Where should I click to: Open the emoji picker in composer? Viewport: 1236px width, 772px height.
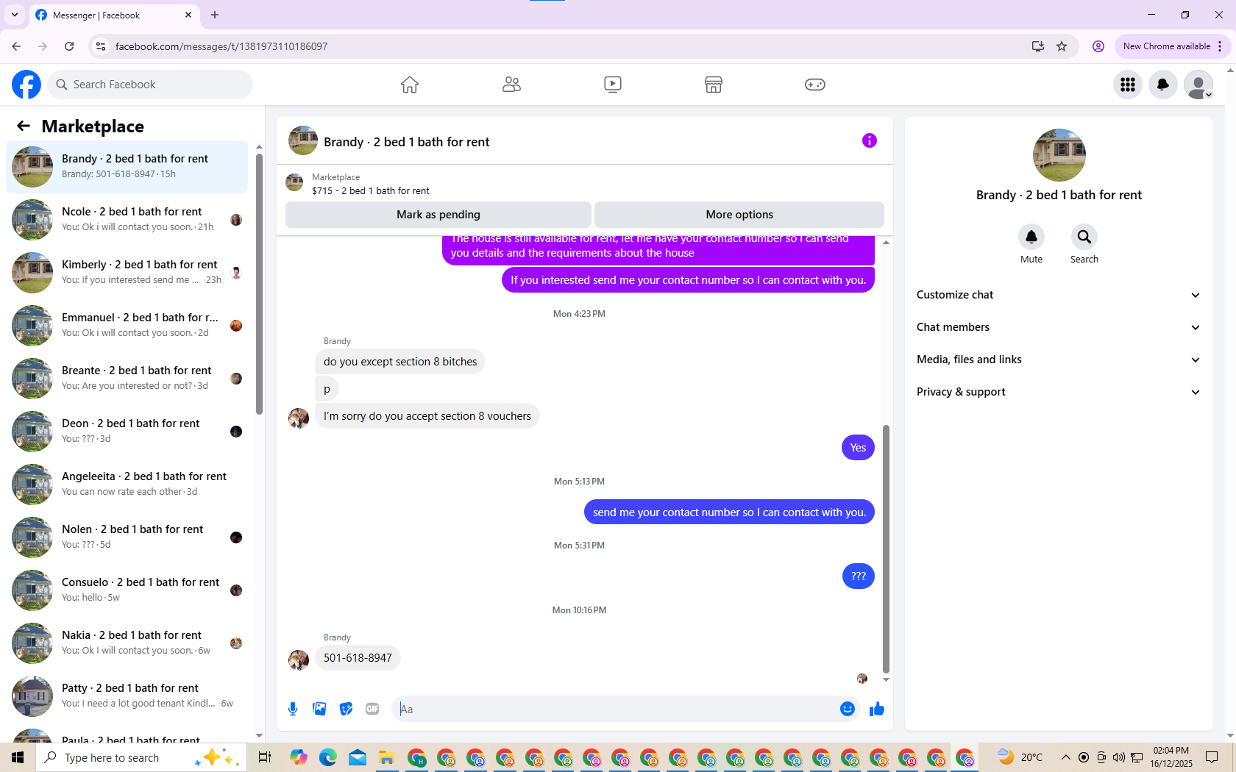tap(848, 709)
